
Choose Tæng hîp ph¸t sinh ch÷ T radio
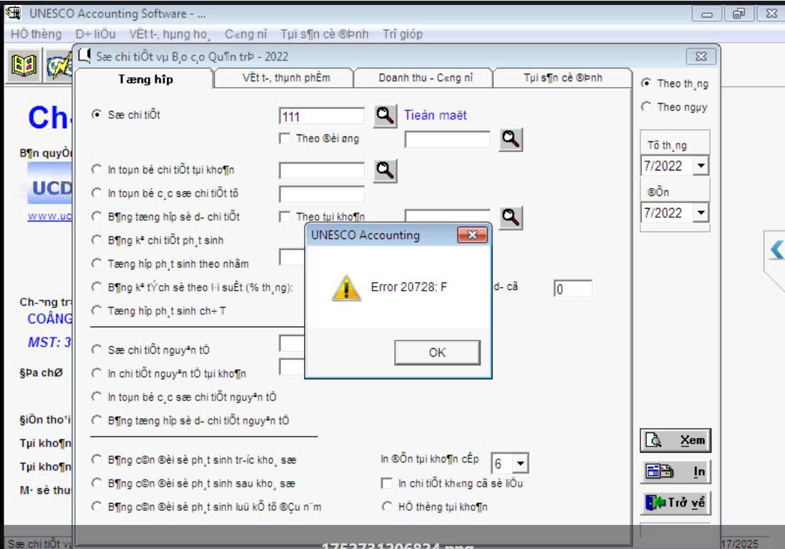pyautogui.click(x=96, y=311)
